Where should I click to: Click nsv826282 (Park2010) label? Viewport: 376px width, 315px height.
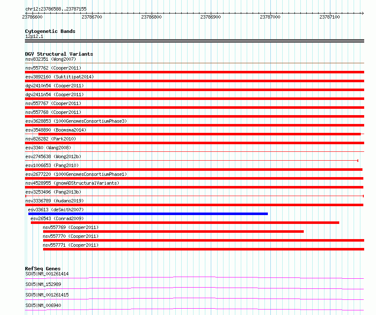click(x=51, y=139)
